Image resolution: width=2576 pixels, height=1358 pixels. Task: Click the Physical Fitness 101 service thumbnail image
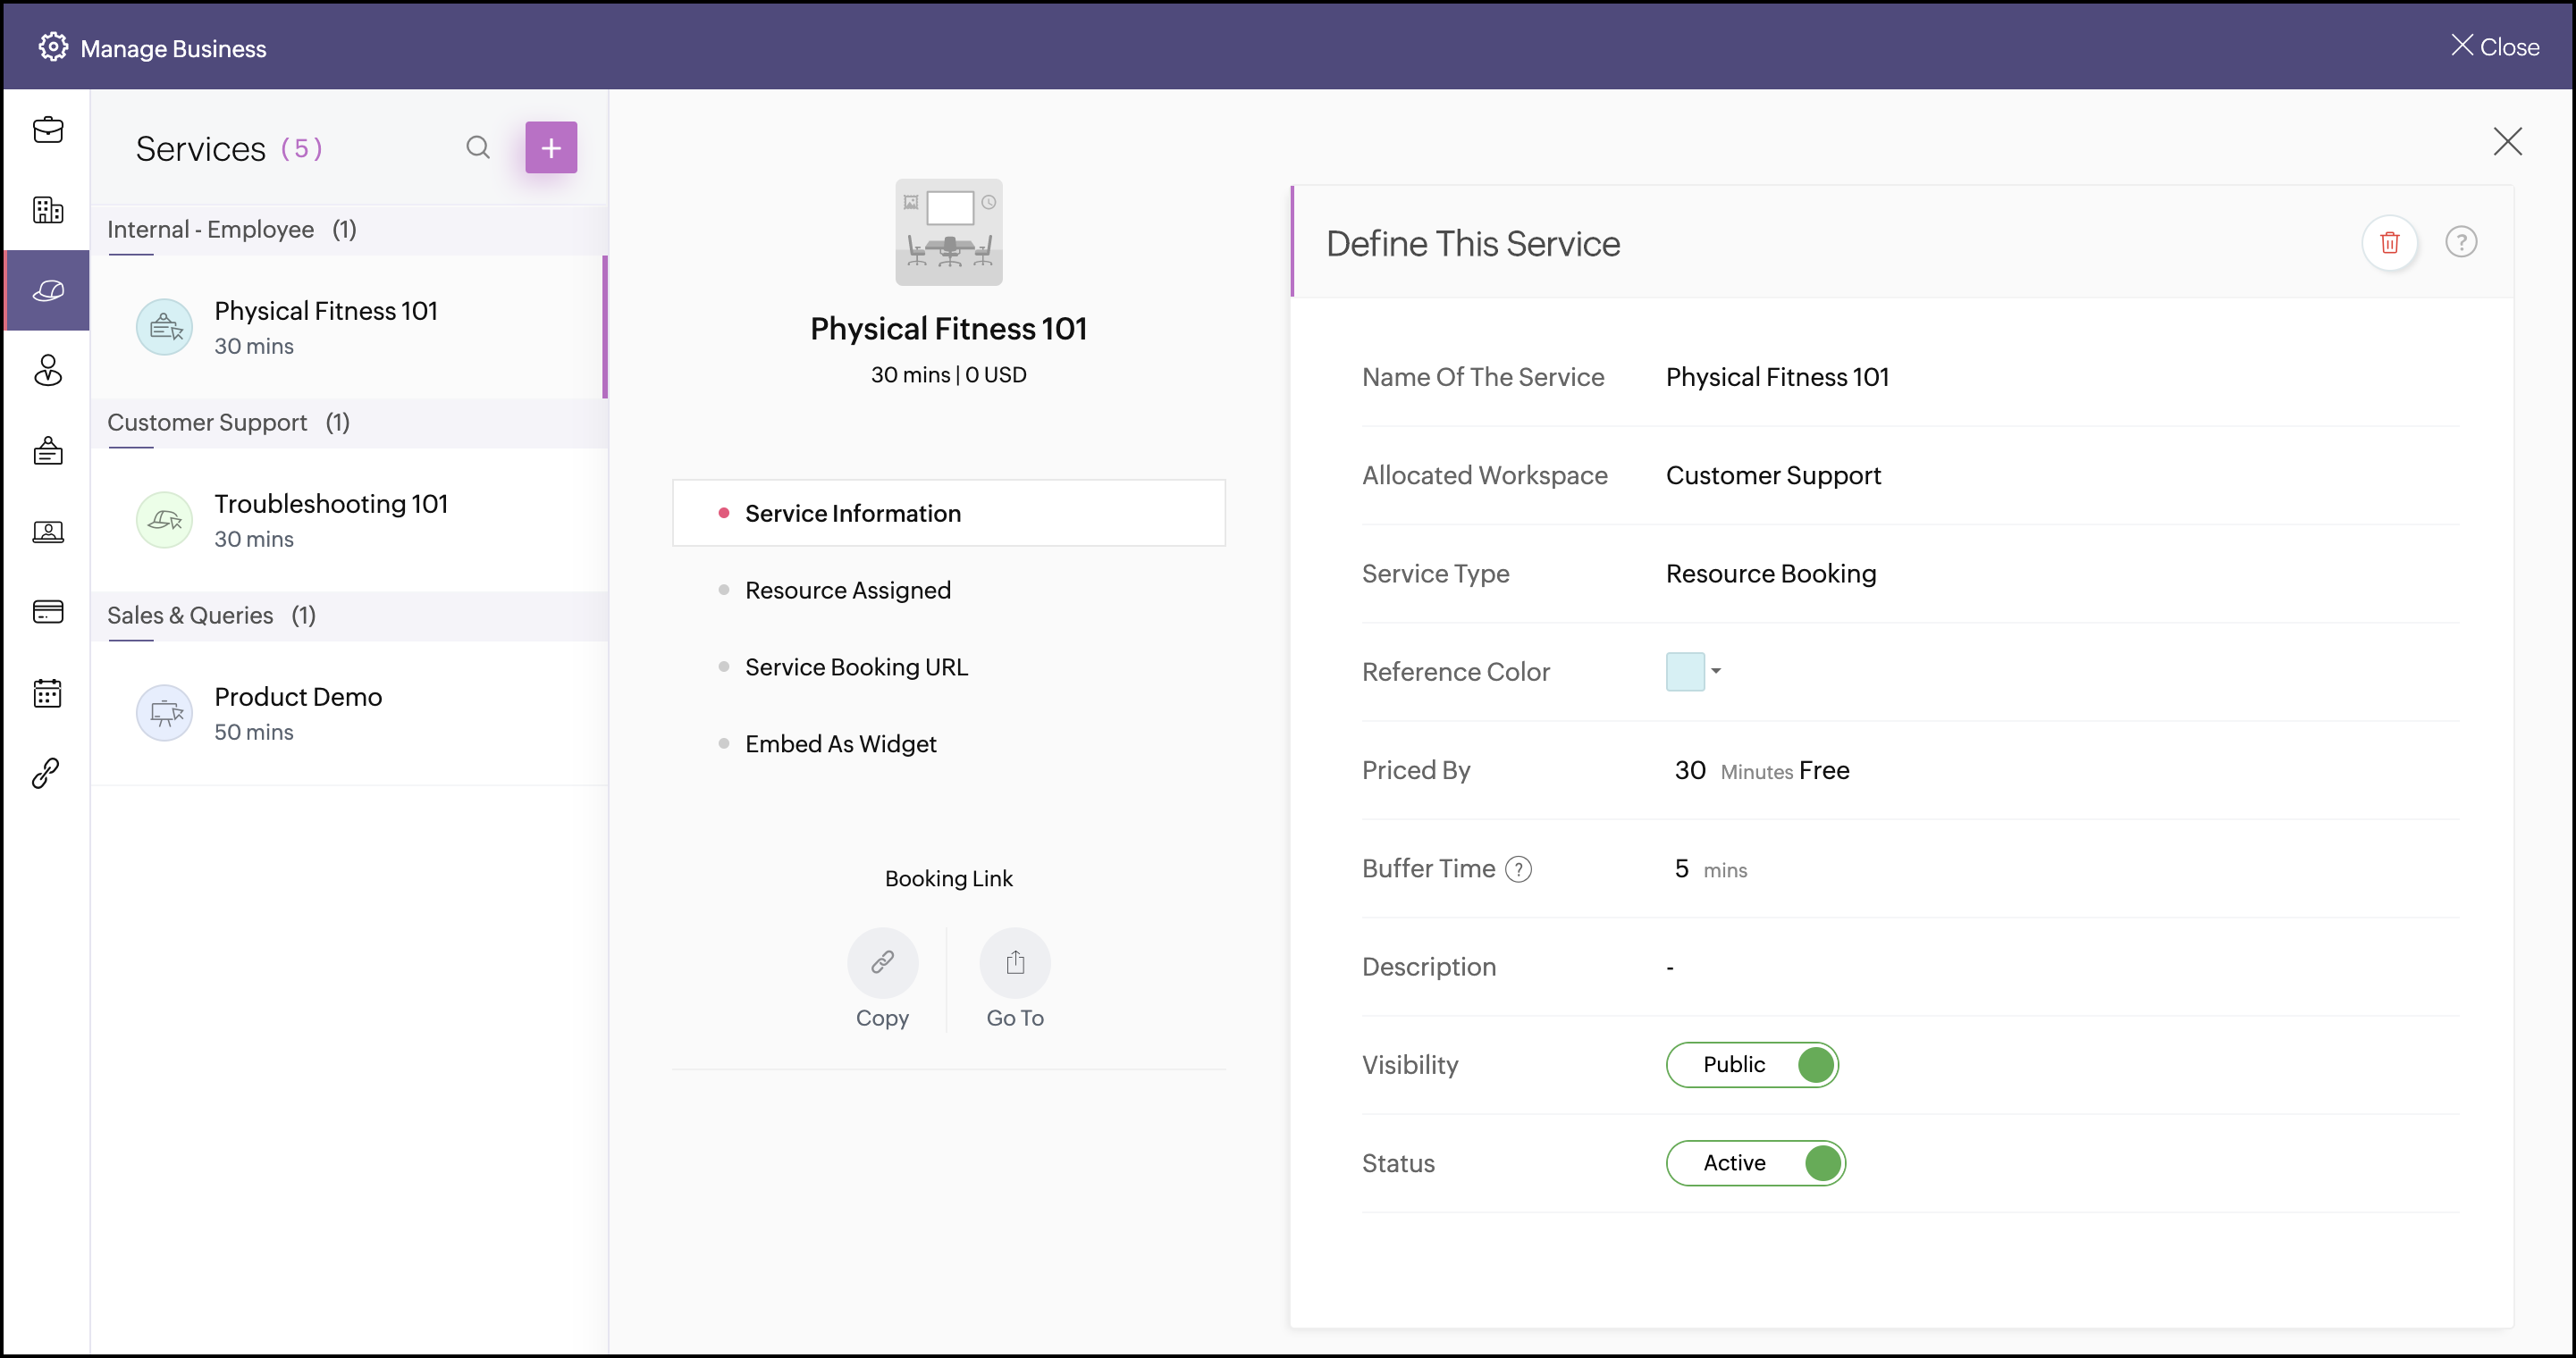(948, 231)
